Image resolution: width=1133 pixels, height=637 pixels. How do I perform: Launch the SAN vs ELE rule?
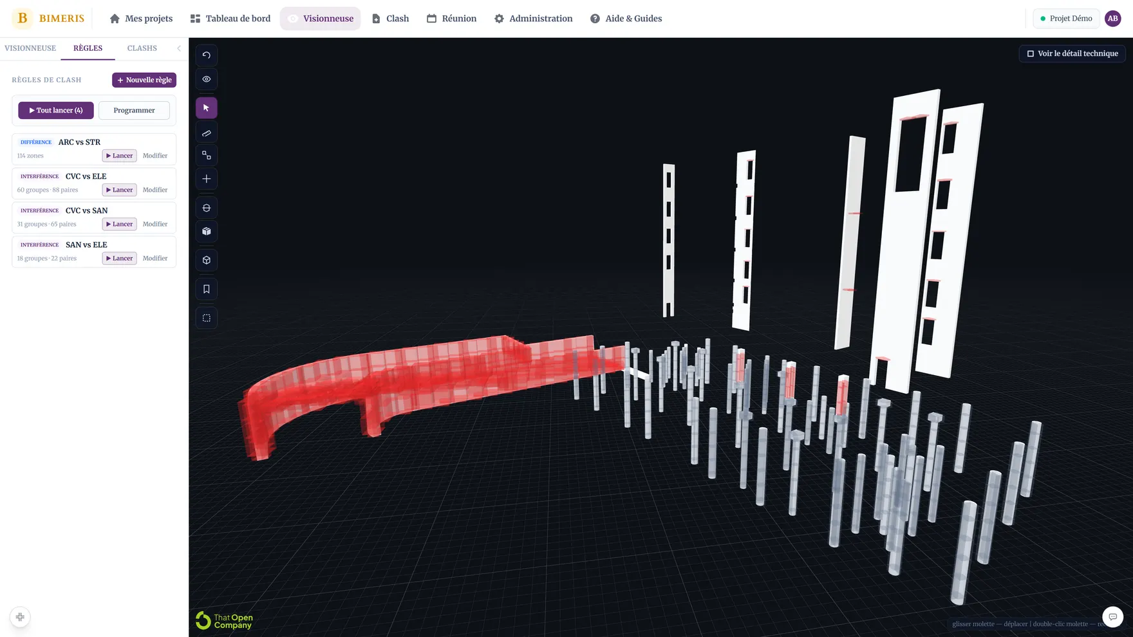click(x=119, y=258)
